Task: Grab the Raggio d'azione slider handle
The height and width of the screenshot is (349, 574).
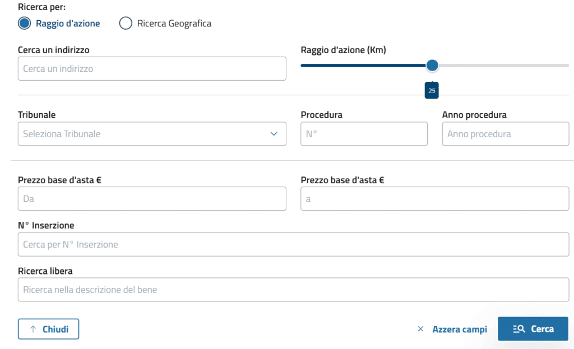Action: pyautogui.click(x=432, y=66)
